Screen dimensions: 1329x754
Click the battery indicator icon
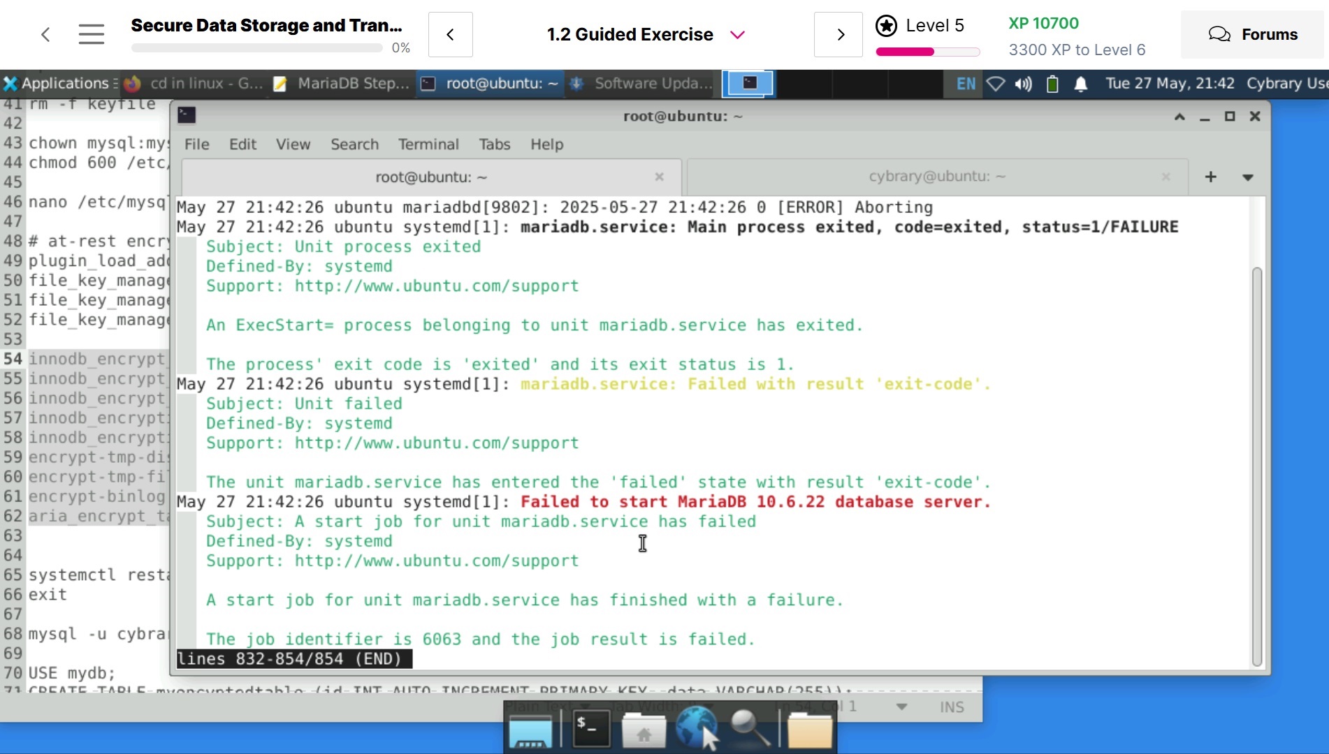pyautogui.click(x=1052, y=84)
